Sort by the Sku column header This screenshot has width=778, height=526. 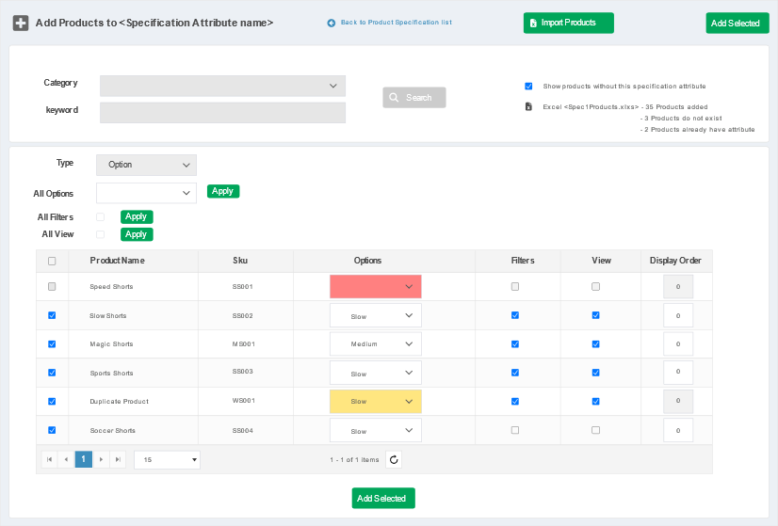240,261
